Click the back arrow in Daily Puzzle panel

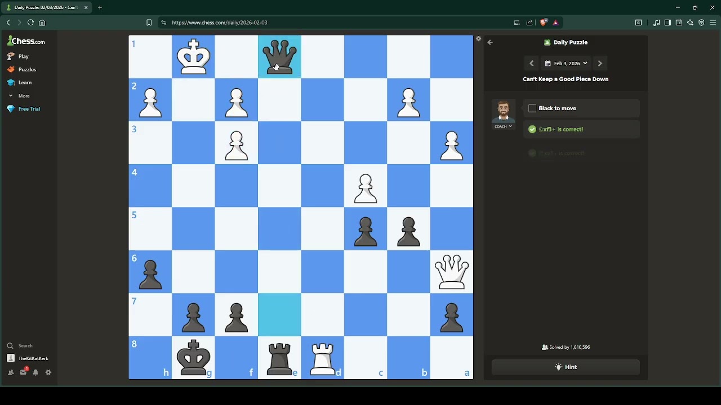[490, 42]
